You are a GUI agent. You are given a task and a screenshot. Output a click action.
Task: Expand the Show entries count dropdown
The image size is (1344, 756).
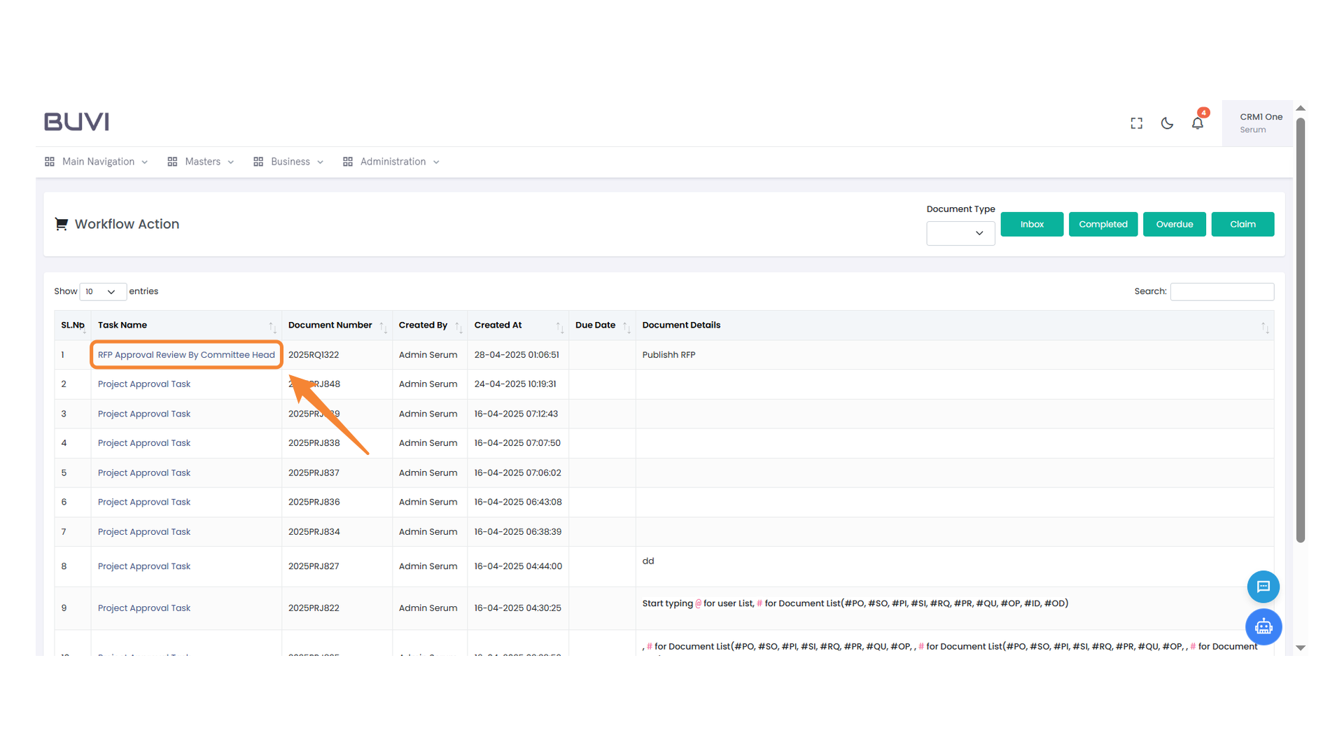[102, 292]
